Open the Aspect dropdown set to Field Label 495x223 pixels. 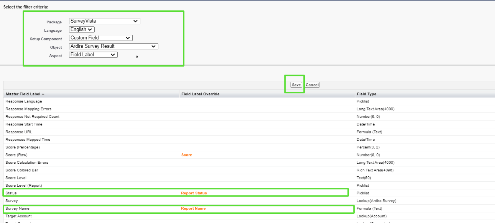click(x=93, y=54)
